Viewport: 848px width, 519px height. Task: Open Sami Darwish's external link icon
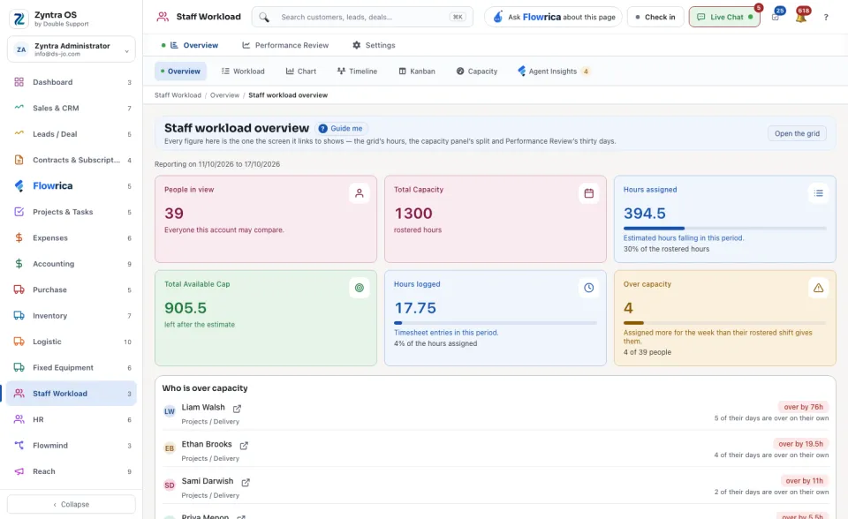click(246, 482)
